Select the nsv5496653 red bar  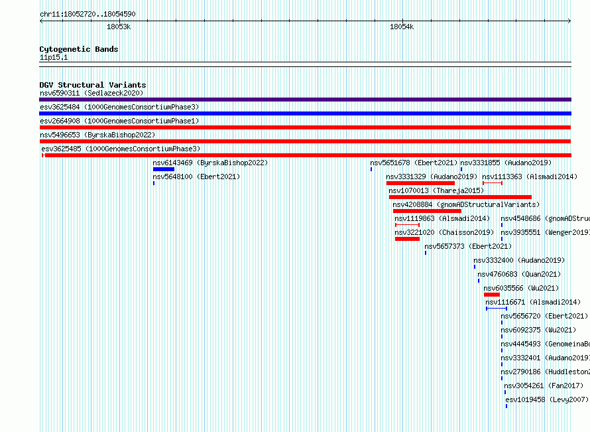[x=305, y=141]
